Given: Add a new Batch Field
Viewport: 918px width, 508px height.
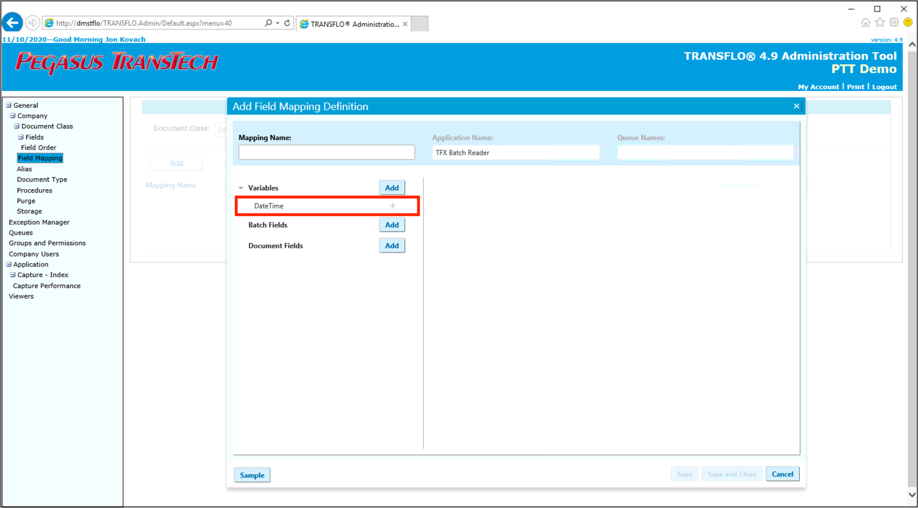Looking at the screenshot, I should click(x=392, y=225).
